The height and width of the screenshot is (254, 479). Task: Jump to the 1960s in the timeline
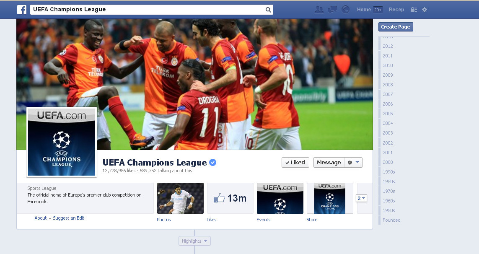pyautogui.click(x=389, y=201)
